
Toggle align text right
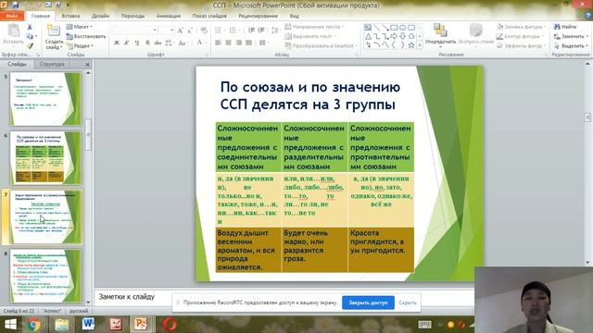(x=238, y=43)
